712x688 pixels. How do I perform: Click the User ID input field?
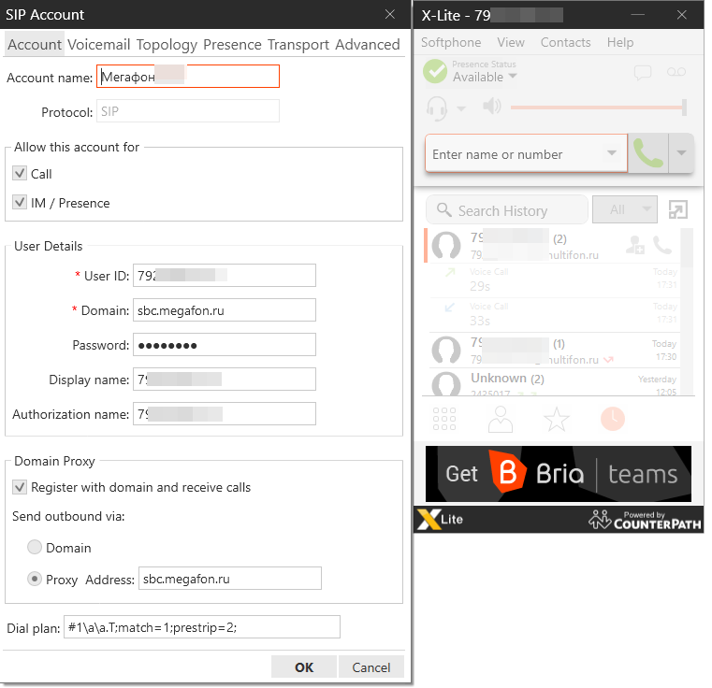click(x=225, y=275)
